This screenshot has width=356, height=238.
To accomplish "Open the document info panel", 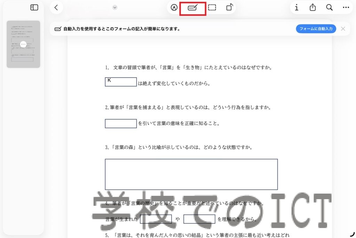I will point(297,7).
